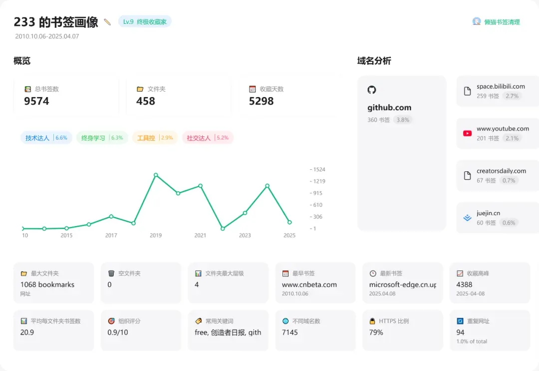539x371 pixels.
Task: Click the 收藏高峰 trend icon
Action: 460,273
